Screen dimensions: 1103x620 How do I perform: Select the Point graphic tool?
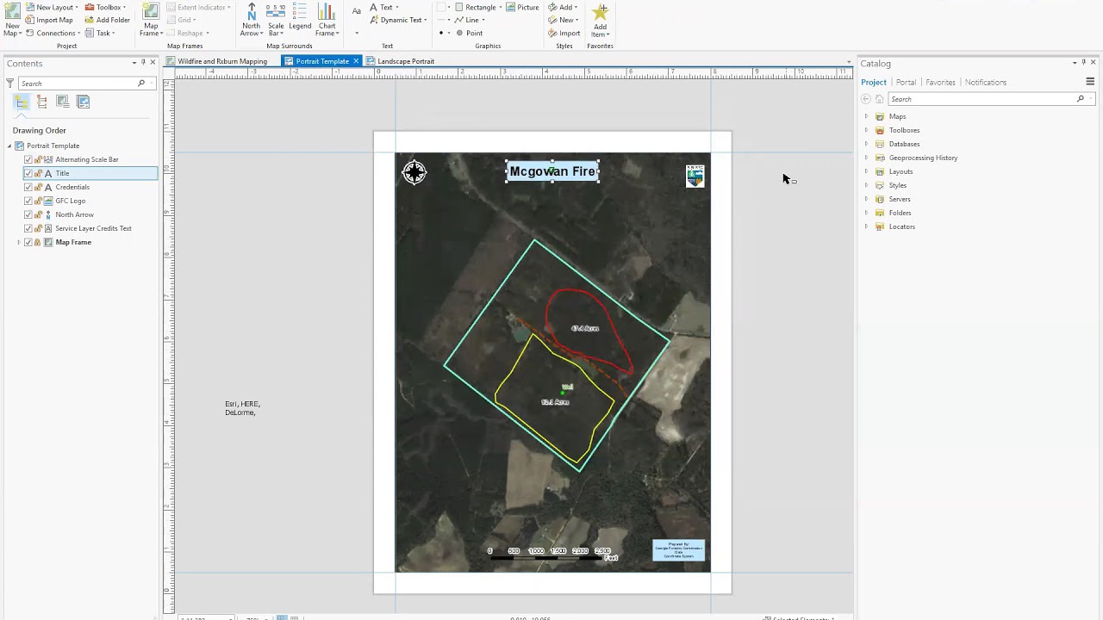click(470, 33)
